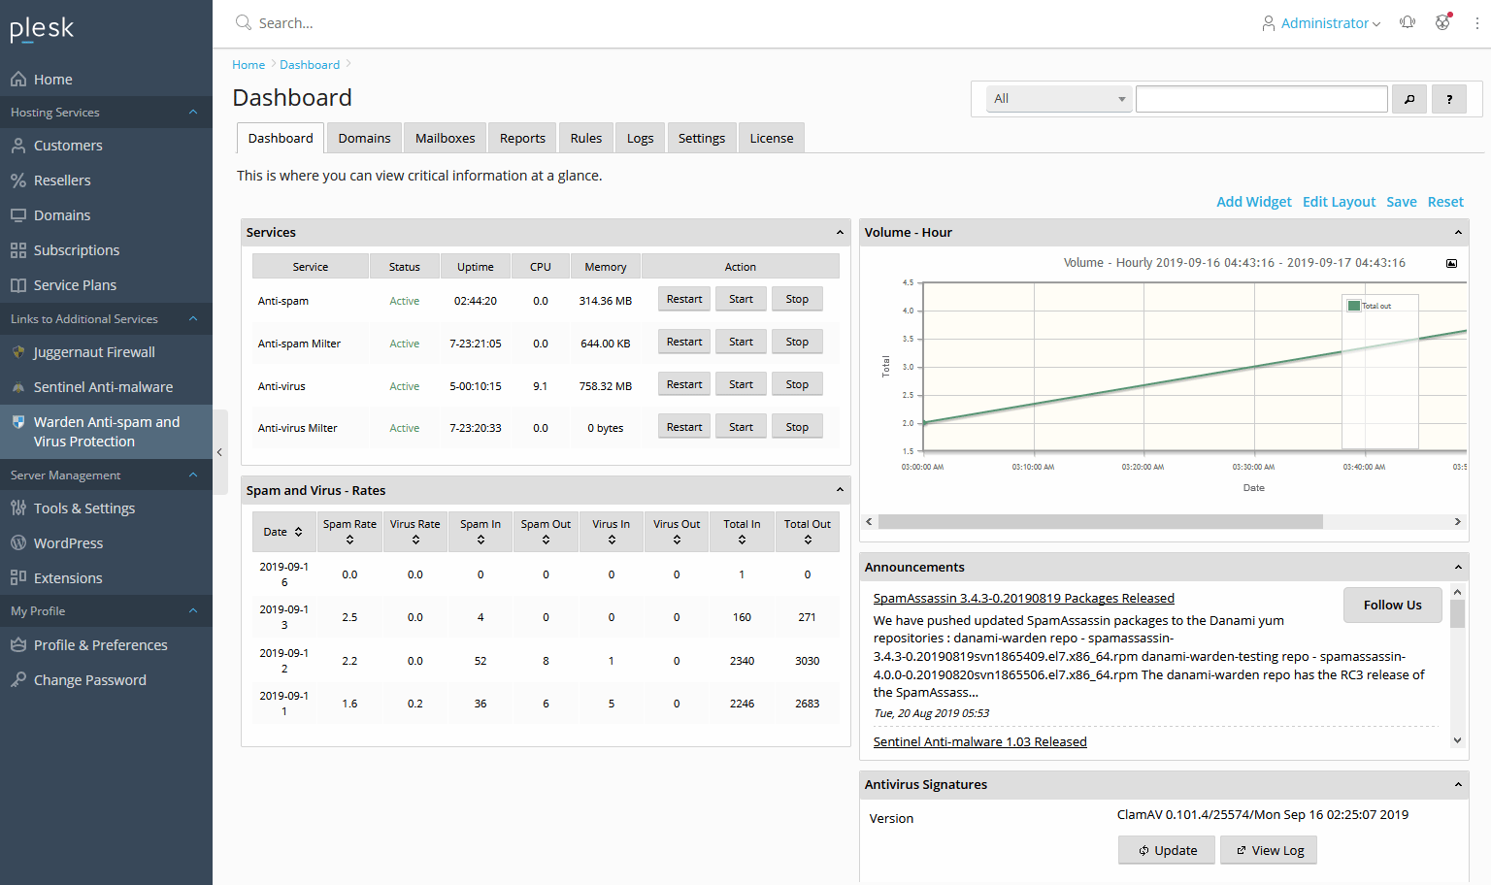Click the dashboard filter text field
This screenshot has width=1491, height=885.
pyautogui.click(x=1262, y=99)
